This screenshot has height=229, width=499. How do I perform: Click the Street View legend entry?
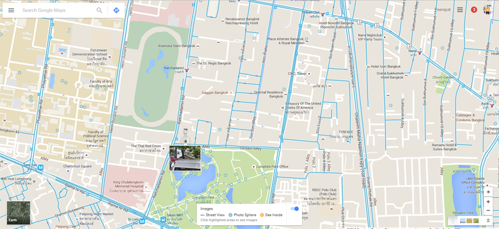[x=213, y=215]
